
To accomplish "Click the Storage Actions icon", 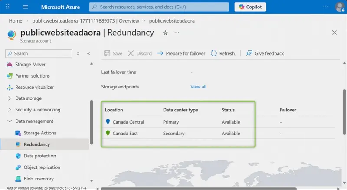I will click(x=18, y=133).
